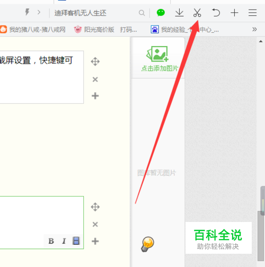Screen dimensions: 265x267
Task: Click the magnifier search icon
Action: 142,13
